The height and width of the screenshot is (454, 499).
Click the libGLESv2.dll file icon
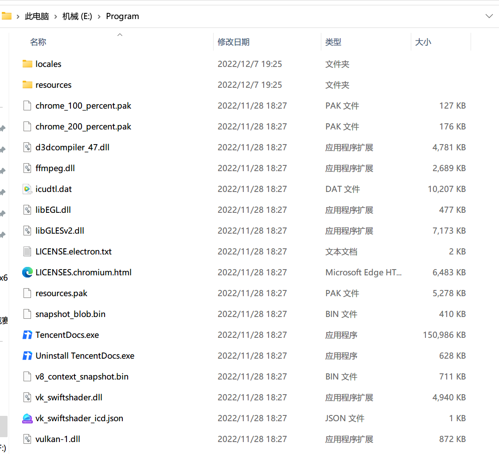click(27, 231)
